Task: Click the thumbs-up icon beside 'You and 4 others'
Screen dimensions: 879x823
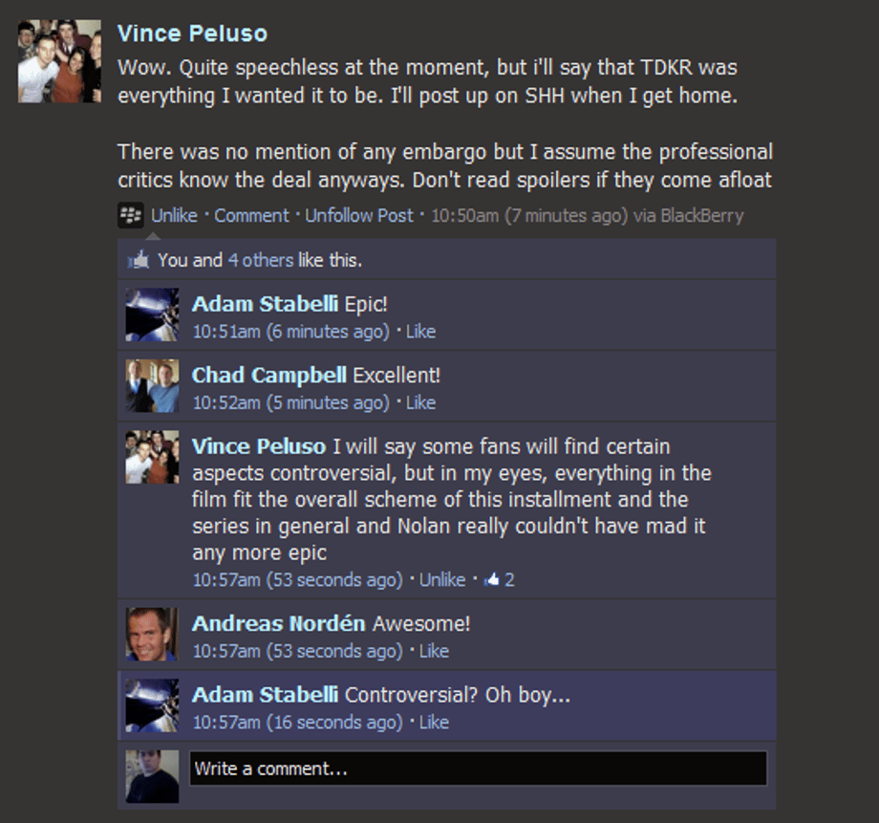Action: click(x=138, y=260)
